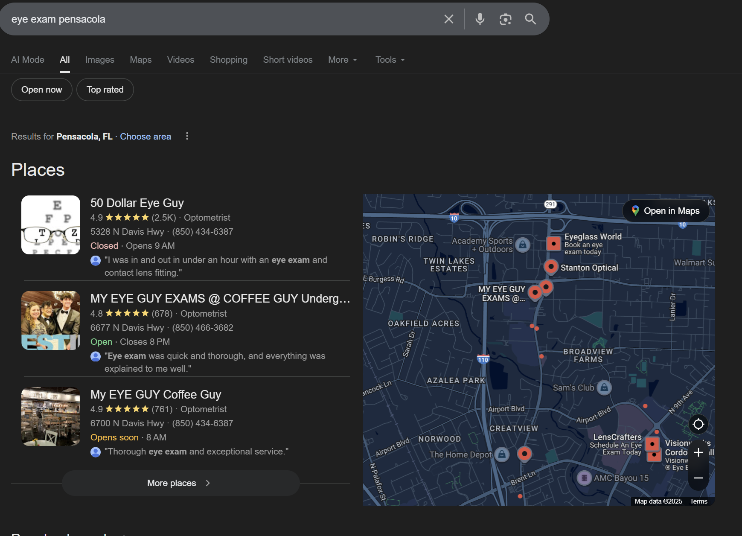The height and width of the screenshot is (536, 742).
Task: Expand More places list
Action: pyautogui.click(x=180, y=483)
